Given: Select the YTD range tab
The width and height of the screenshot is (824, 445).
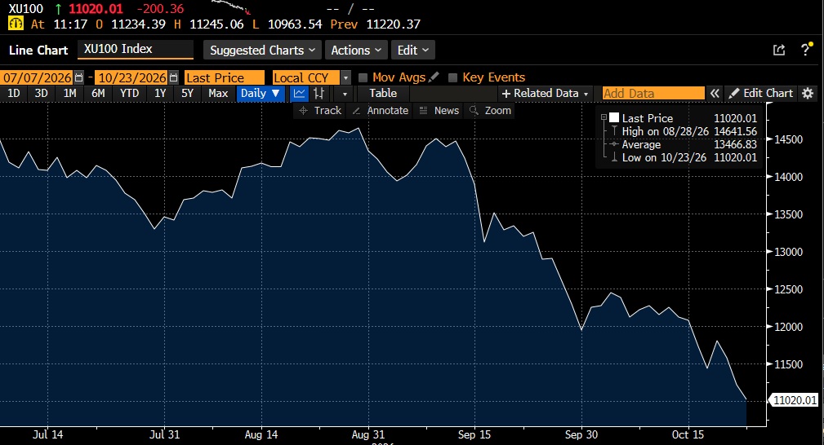Looking at the screenshot, I should [129, 94].
